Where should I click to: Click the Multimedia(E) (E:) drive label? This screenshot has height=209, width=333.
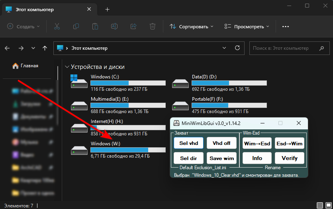[x=110, y=99]
